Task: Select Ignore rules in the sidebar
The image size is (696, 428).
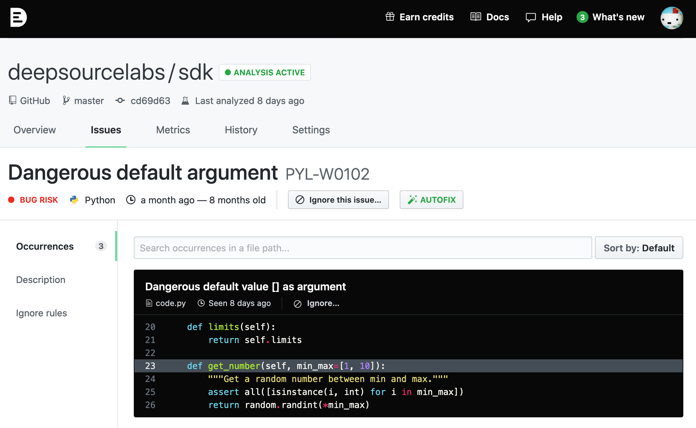Action: click(41, 313)
